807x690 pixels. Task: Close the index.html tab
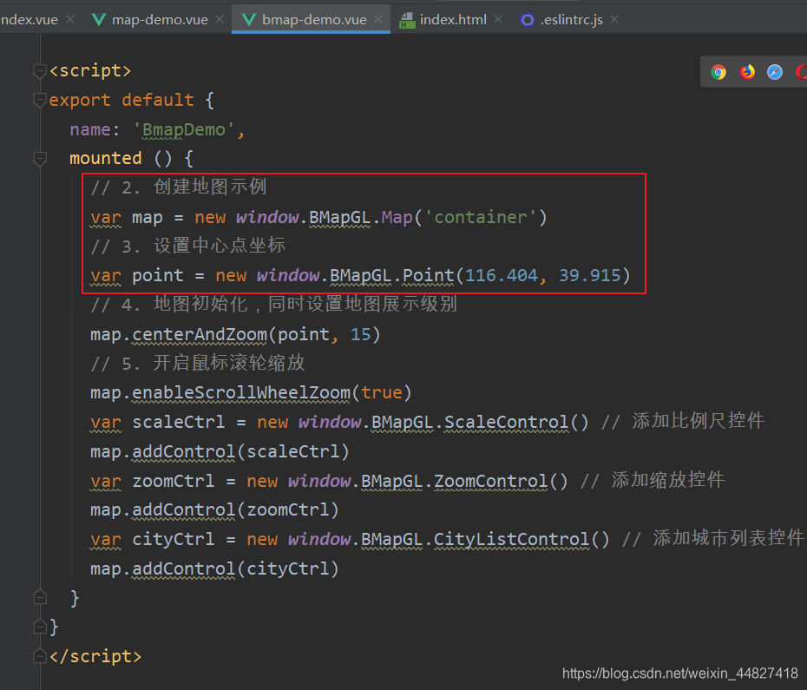[x=498, y=20]
